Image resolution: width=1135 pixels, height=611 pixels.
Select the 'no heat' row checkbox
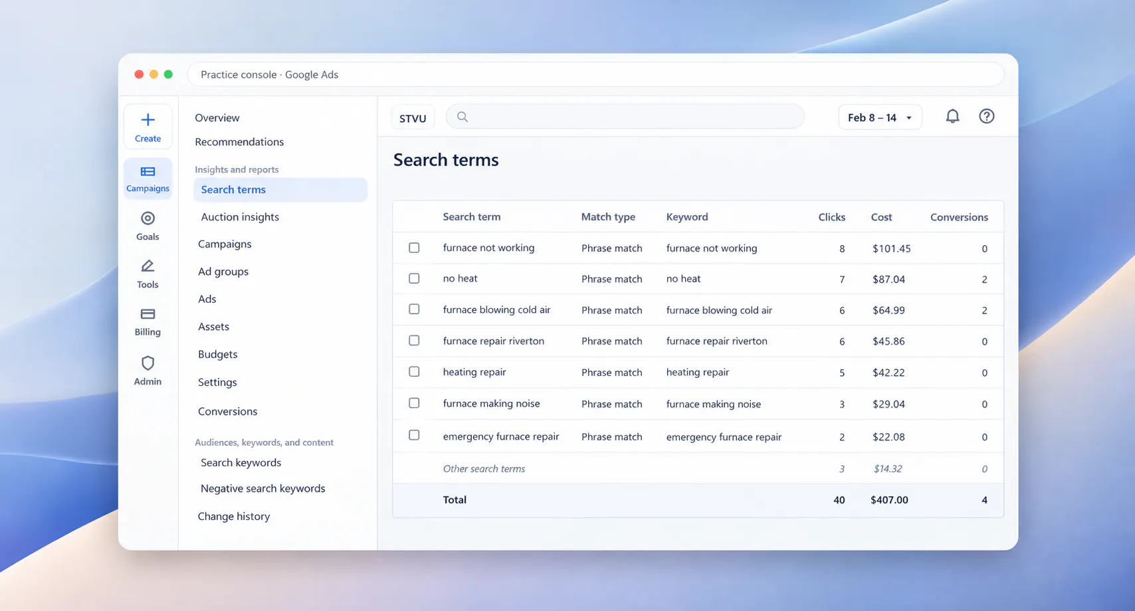414,278
